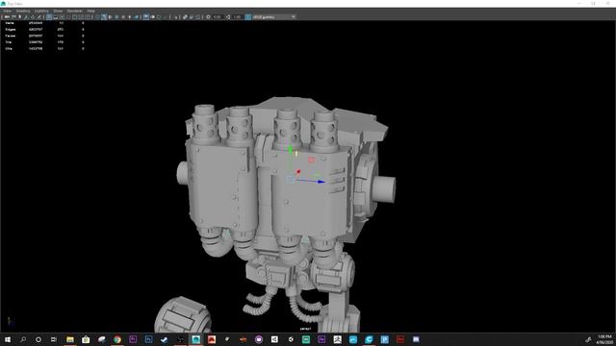Toggle Textured display mode

pyautogui.click(x=123, y=17)
